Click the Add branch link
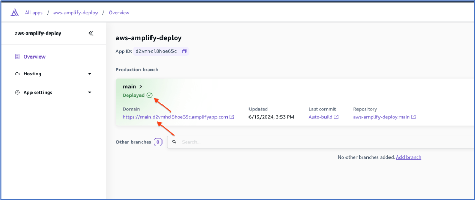The width and height of the screenshot is (476, 201). 408,157
